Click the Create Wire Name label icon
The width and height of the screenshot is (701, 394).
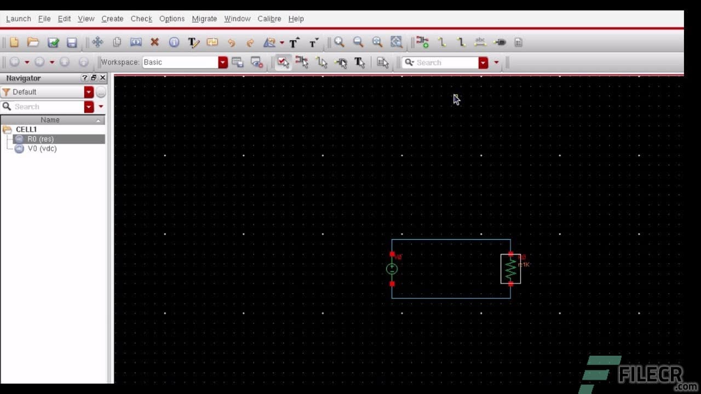coord(480,42)
